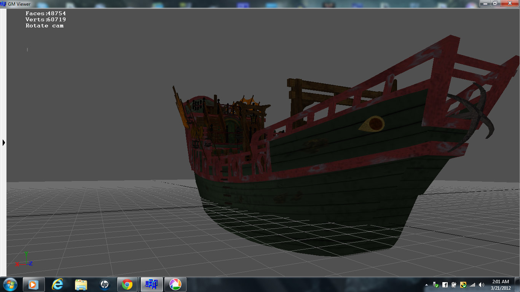This screenshot has width=520, height=292.
Task: Open Windows Media Player from taskbar
Action: [33, 284]
